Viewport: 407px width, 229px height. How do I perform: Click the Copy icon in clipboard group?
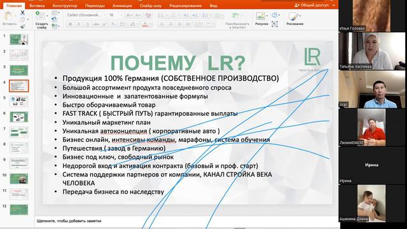23,20
